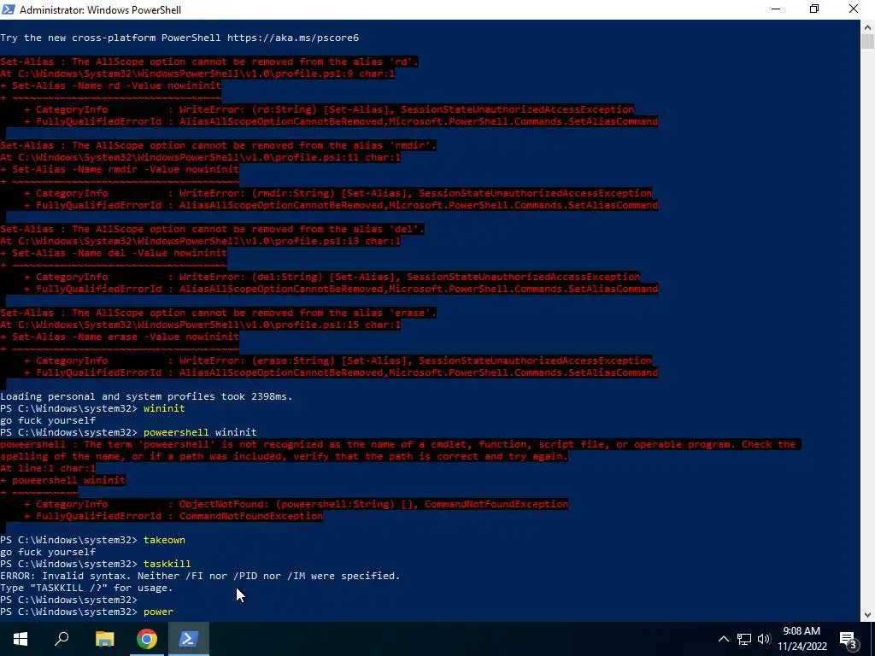
Task: Click the vertical scrollbar thumb
Action: point(868,42)
